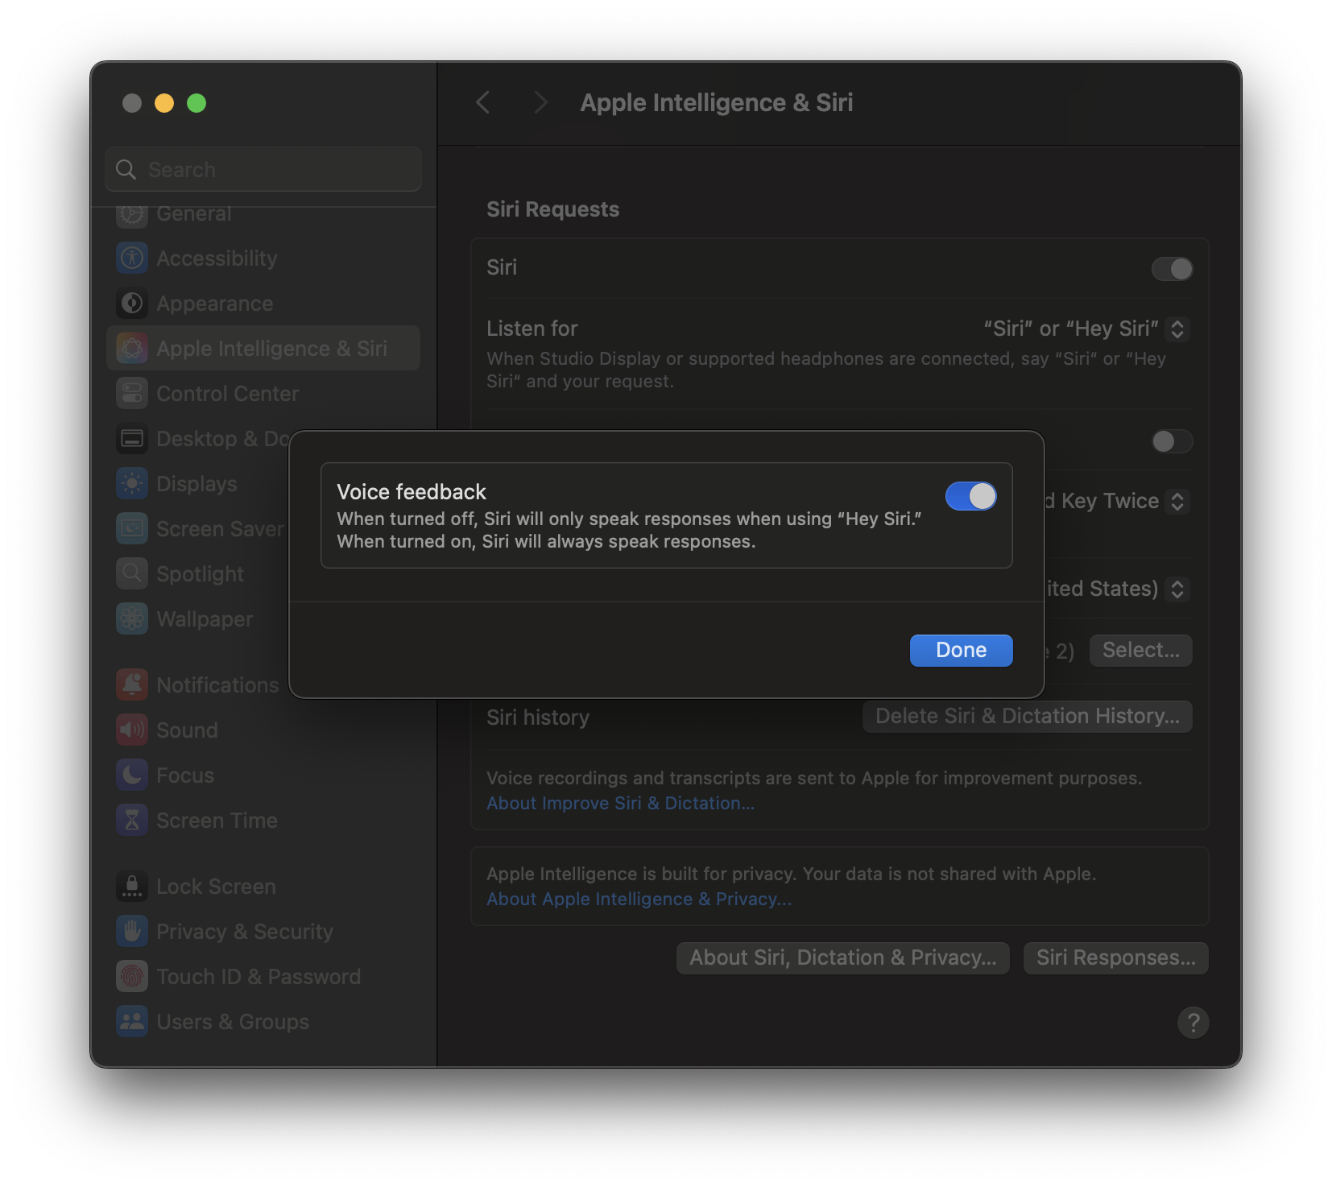Open Sound label in sidebar
This screenshot has width=1332, height=1187.
(187, 730)
